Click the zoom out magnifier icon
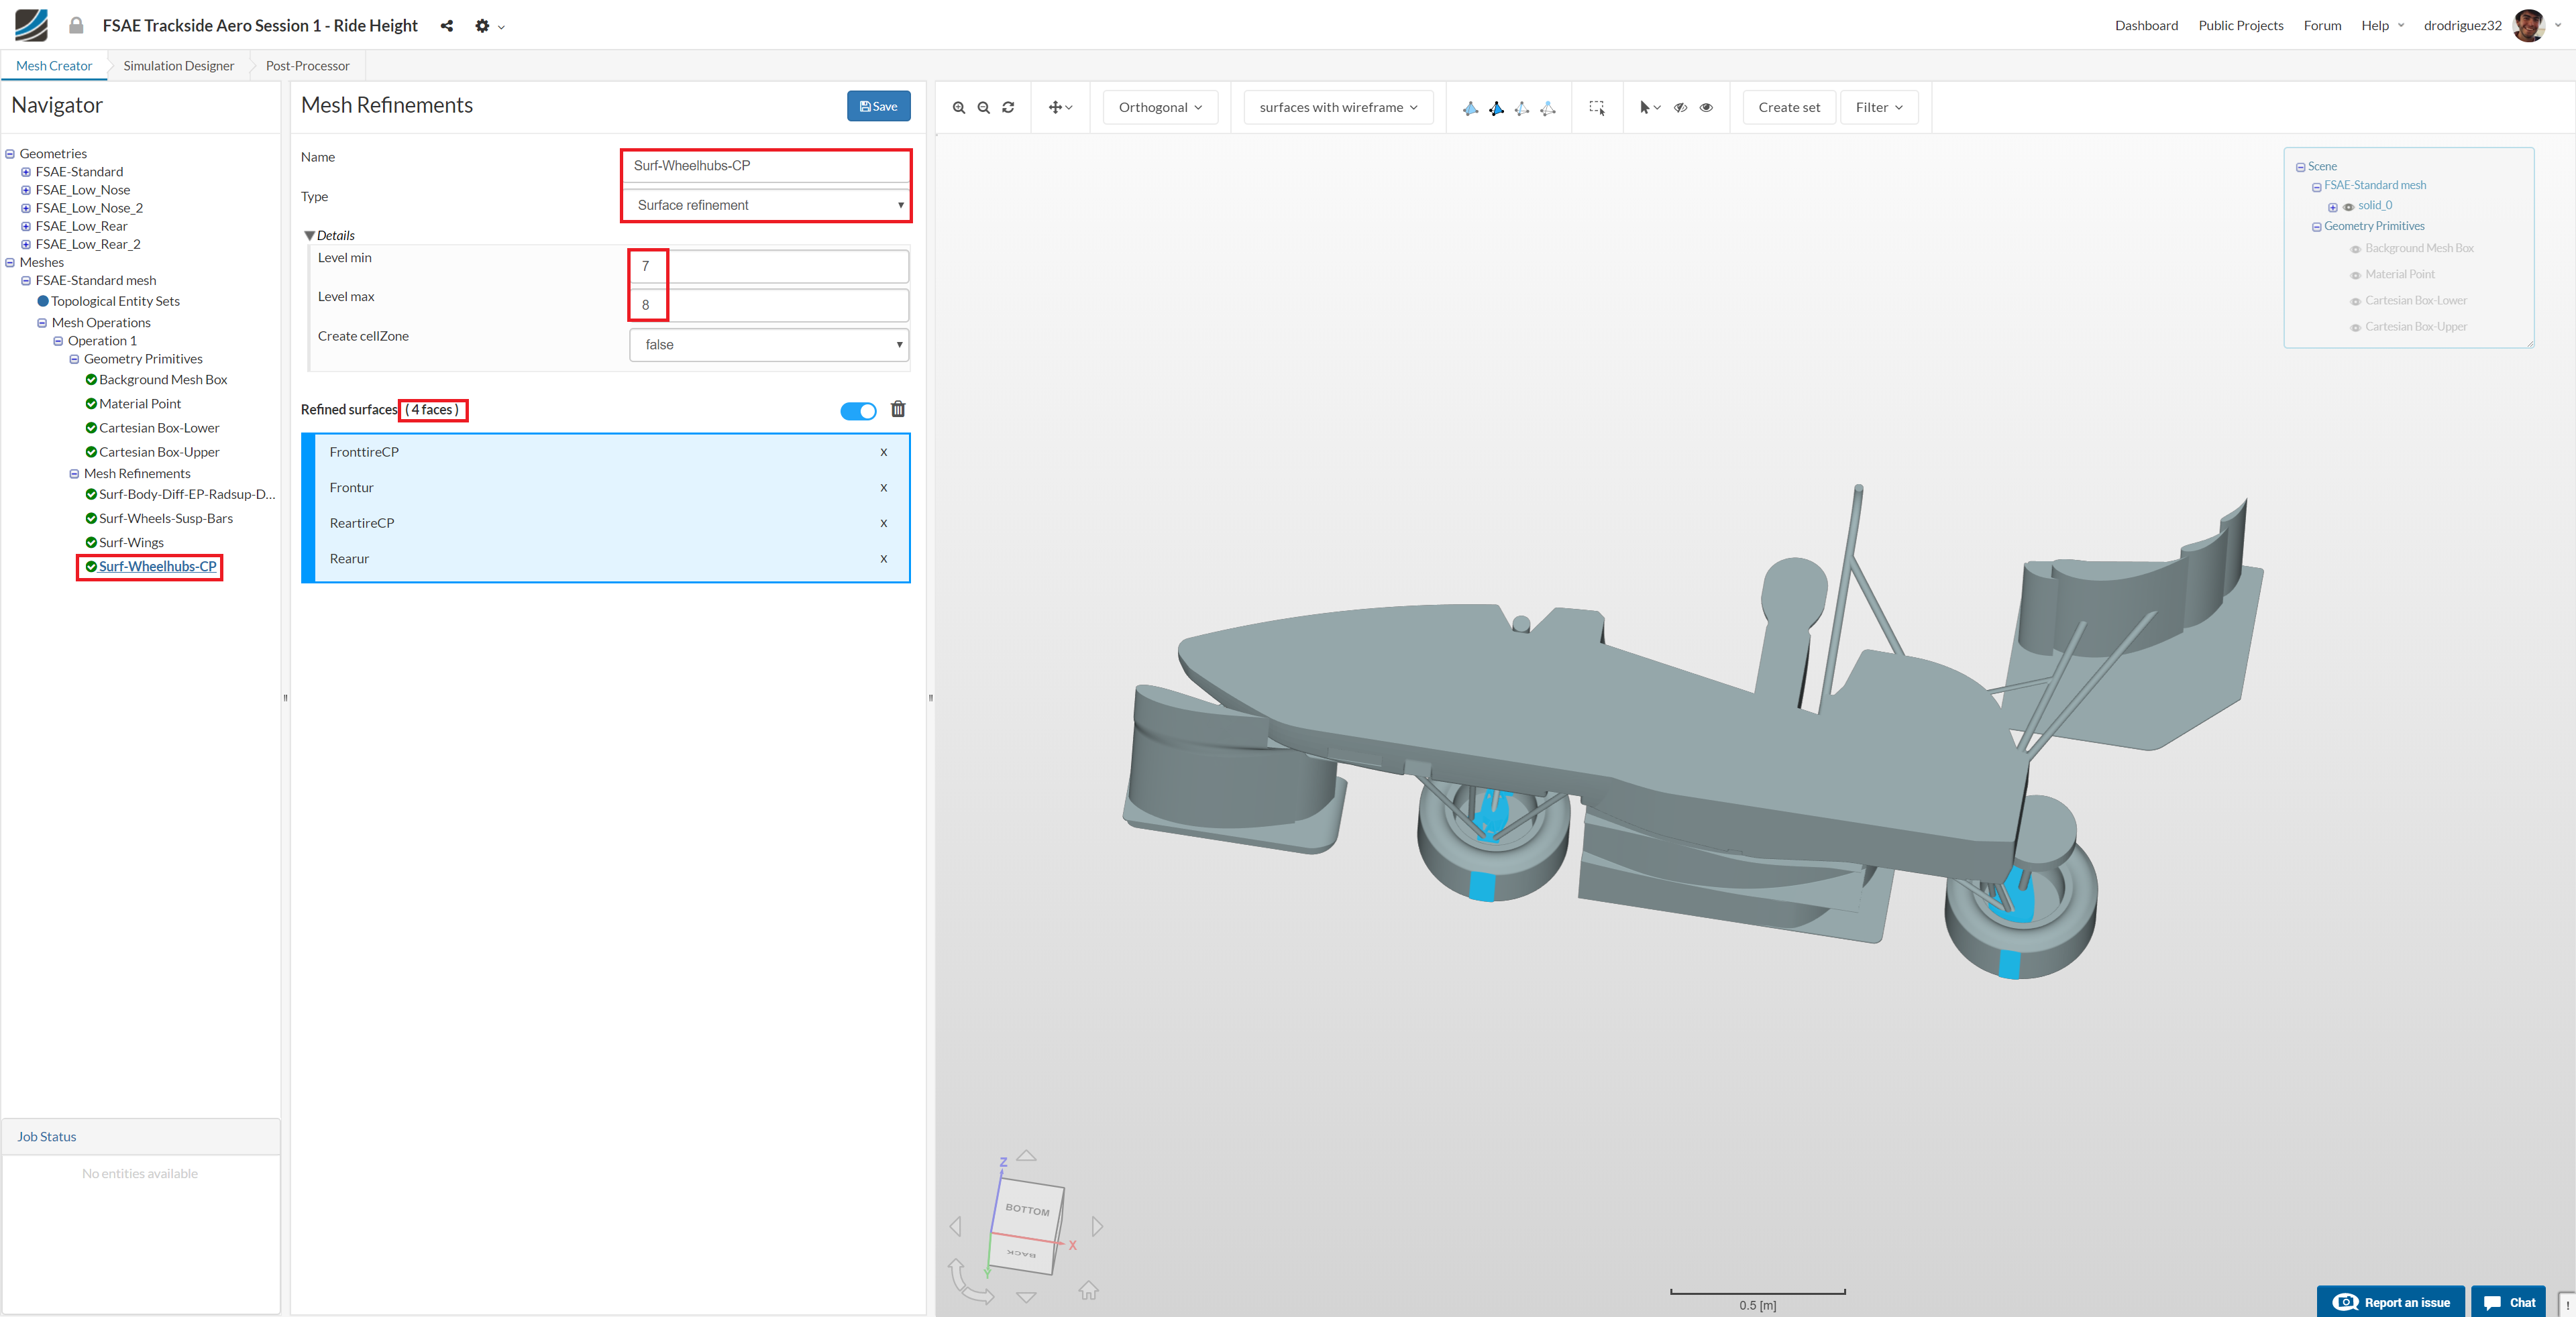 tap(983, 108)
